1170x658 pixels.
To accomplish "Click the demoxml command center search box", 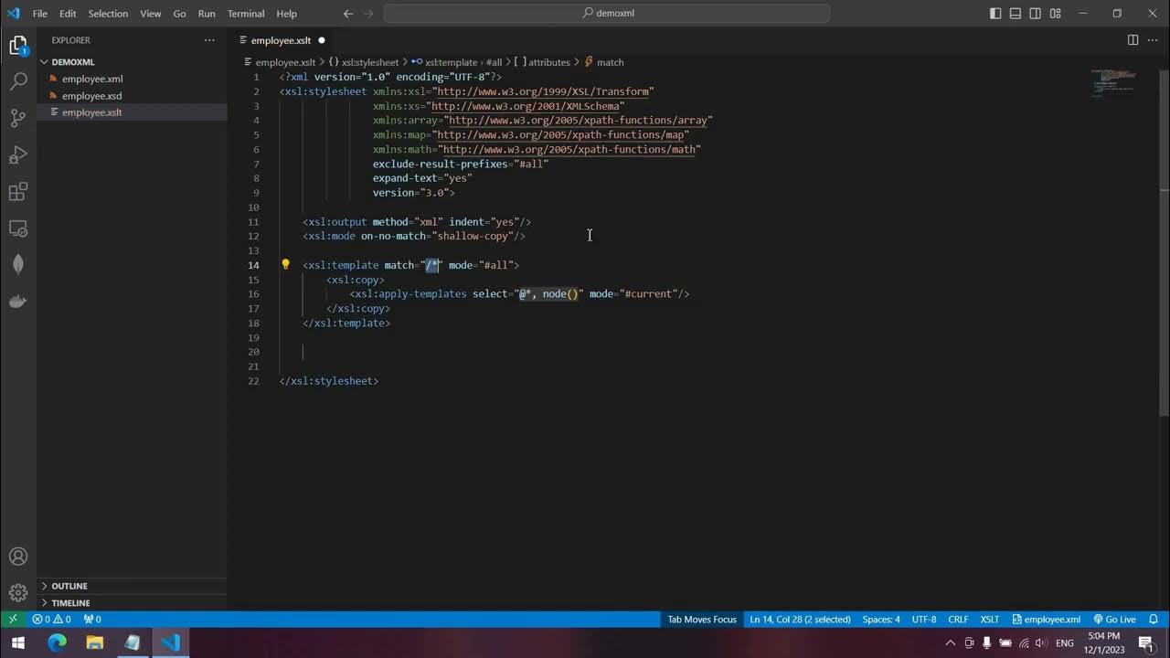I will 607,14.
